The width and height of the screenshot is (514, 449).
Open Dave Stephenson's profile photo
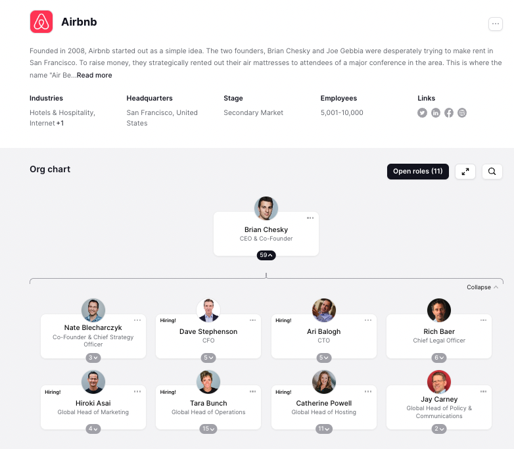tap(208, 310)
